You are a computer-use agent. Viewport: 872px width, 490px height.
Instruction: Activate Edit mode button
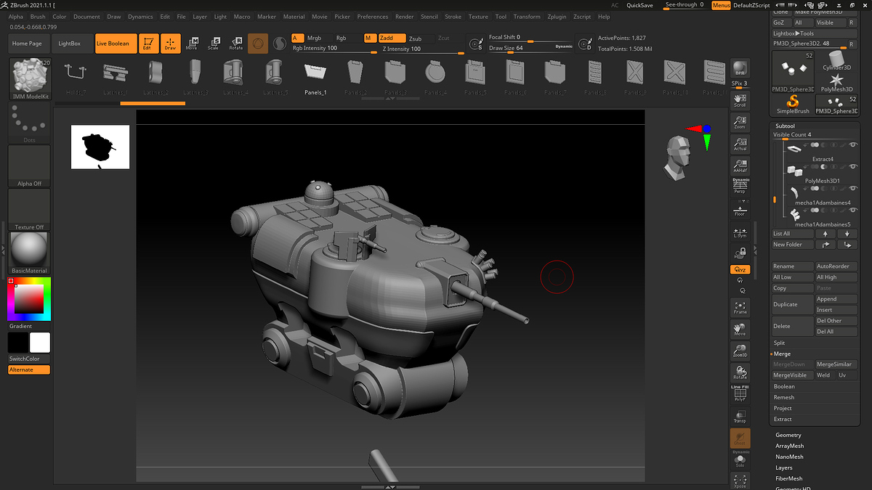click(148, 44)
